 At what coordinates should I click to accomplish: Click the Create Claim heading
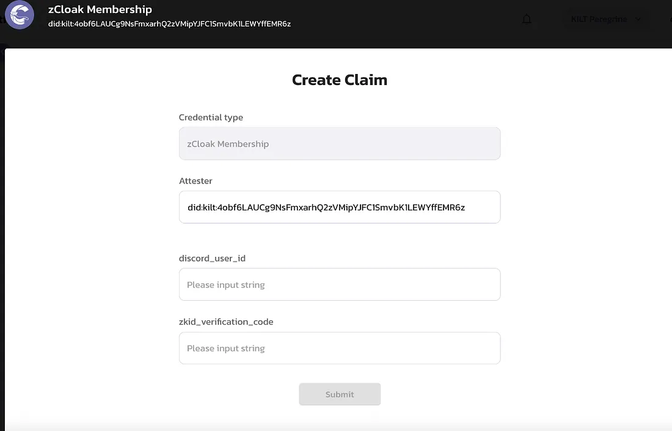[x=340, y=79]
